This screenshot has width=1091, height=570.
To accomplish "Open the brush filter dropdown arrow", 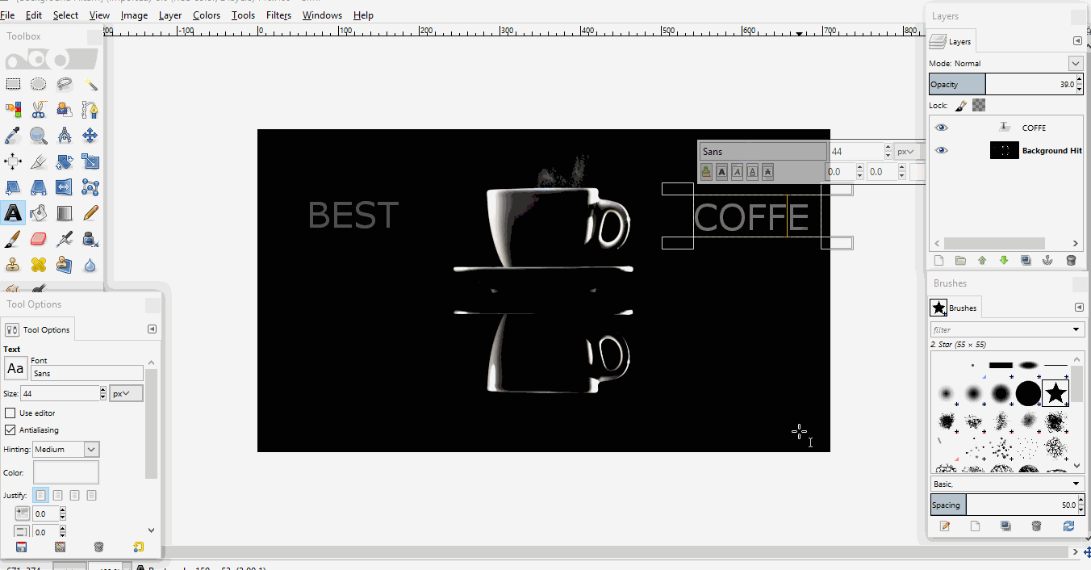I will 1076,329.
